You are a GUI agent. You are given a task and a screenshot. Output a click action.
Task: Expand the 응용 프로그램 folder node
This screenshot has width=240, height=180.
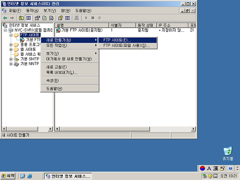pyautogui.click(x=11, y=45)
